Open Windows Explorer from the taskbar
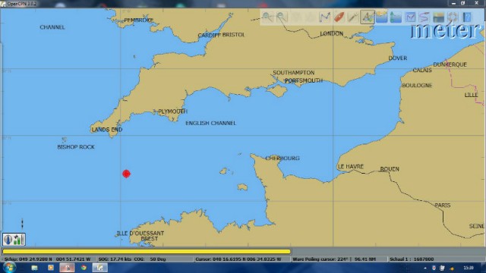Screen dimensions: 486x273 point(34,268)
